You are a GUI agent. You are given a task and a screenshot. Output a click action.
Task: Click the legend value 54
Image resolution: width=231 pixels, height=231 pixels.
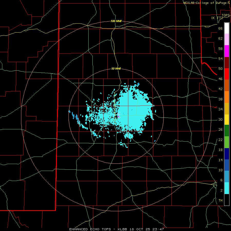pyautogui.click(x=220, y=59)
